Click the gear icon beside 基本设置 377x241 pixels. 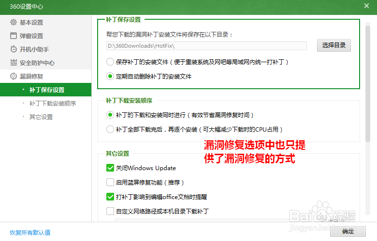coord(14,22)
